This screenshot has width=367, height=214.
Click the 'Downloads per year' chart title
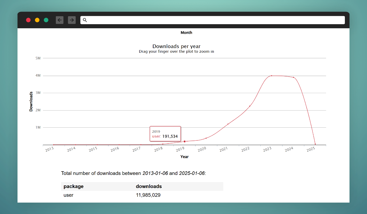pyautogui.click(x=176, y=46)
